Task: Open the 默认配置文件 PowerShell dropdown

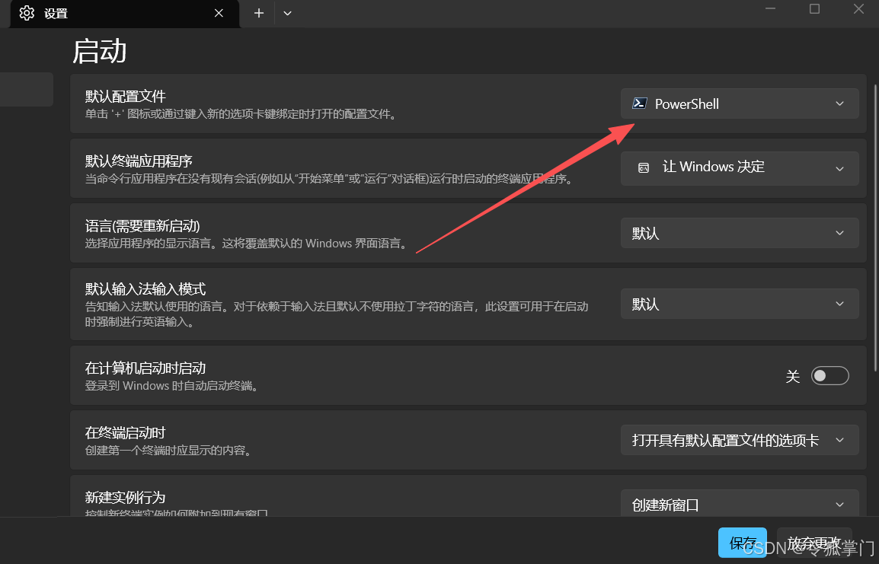Action: click(740, 104)
